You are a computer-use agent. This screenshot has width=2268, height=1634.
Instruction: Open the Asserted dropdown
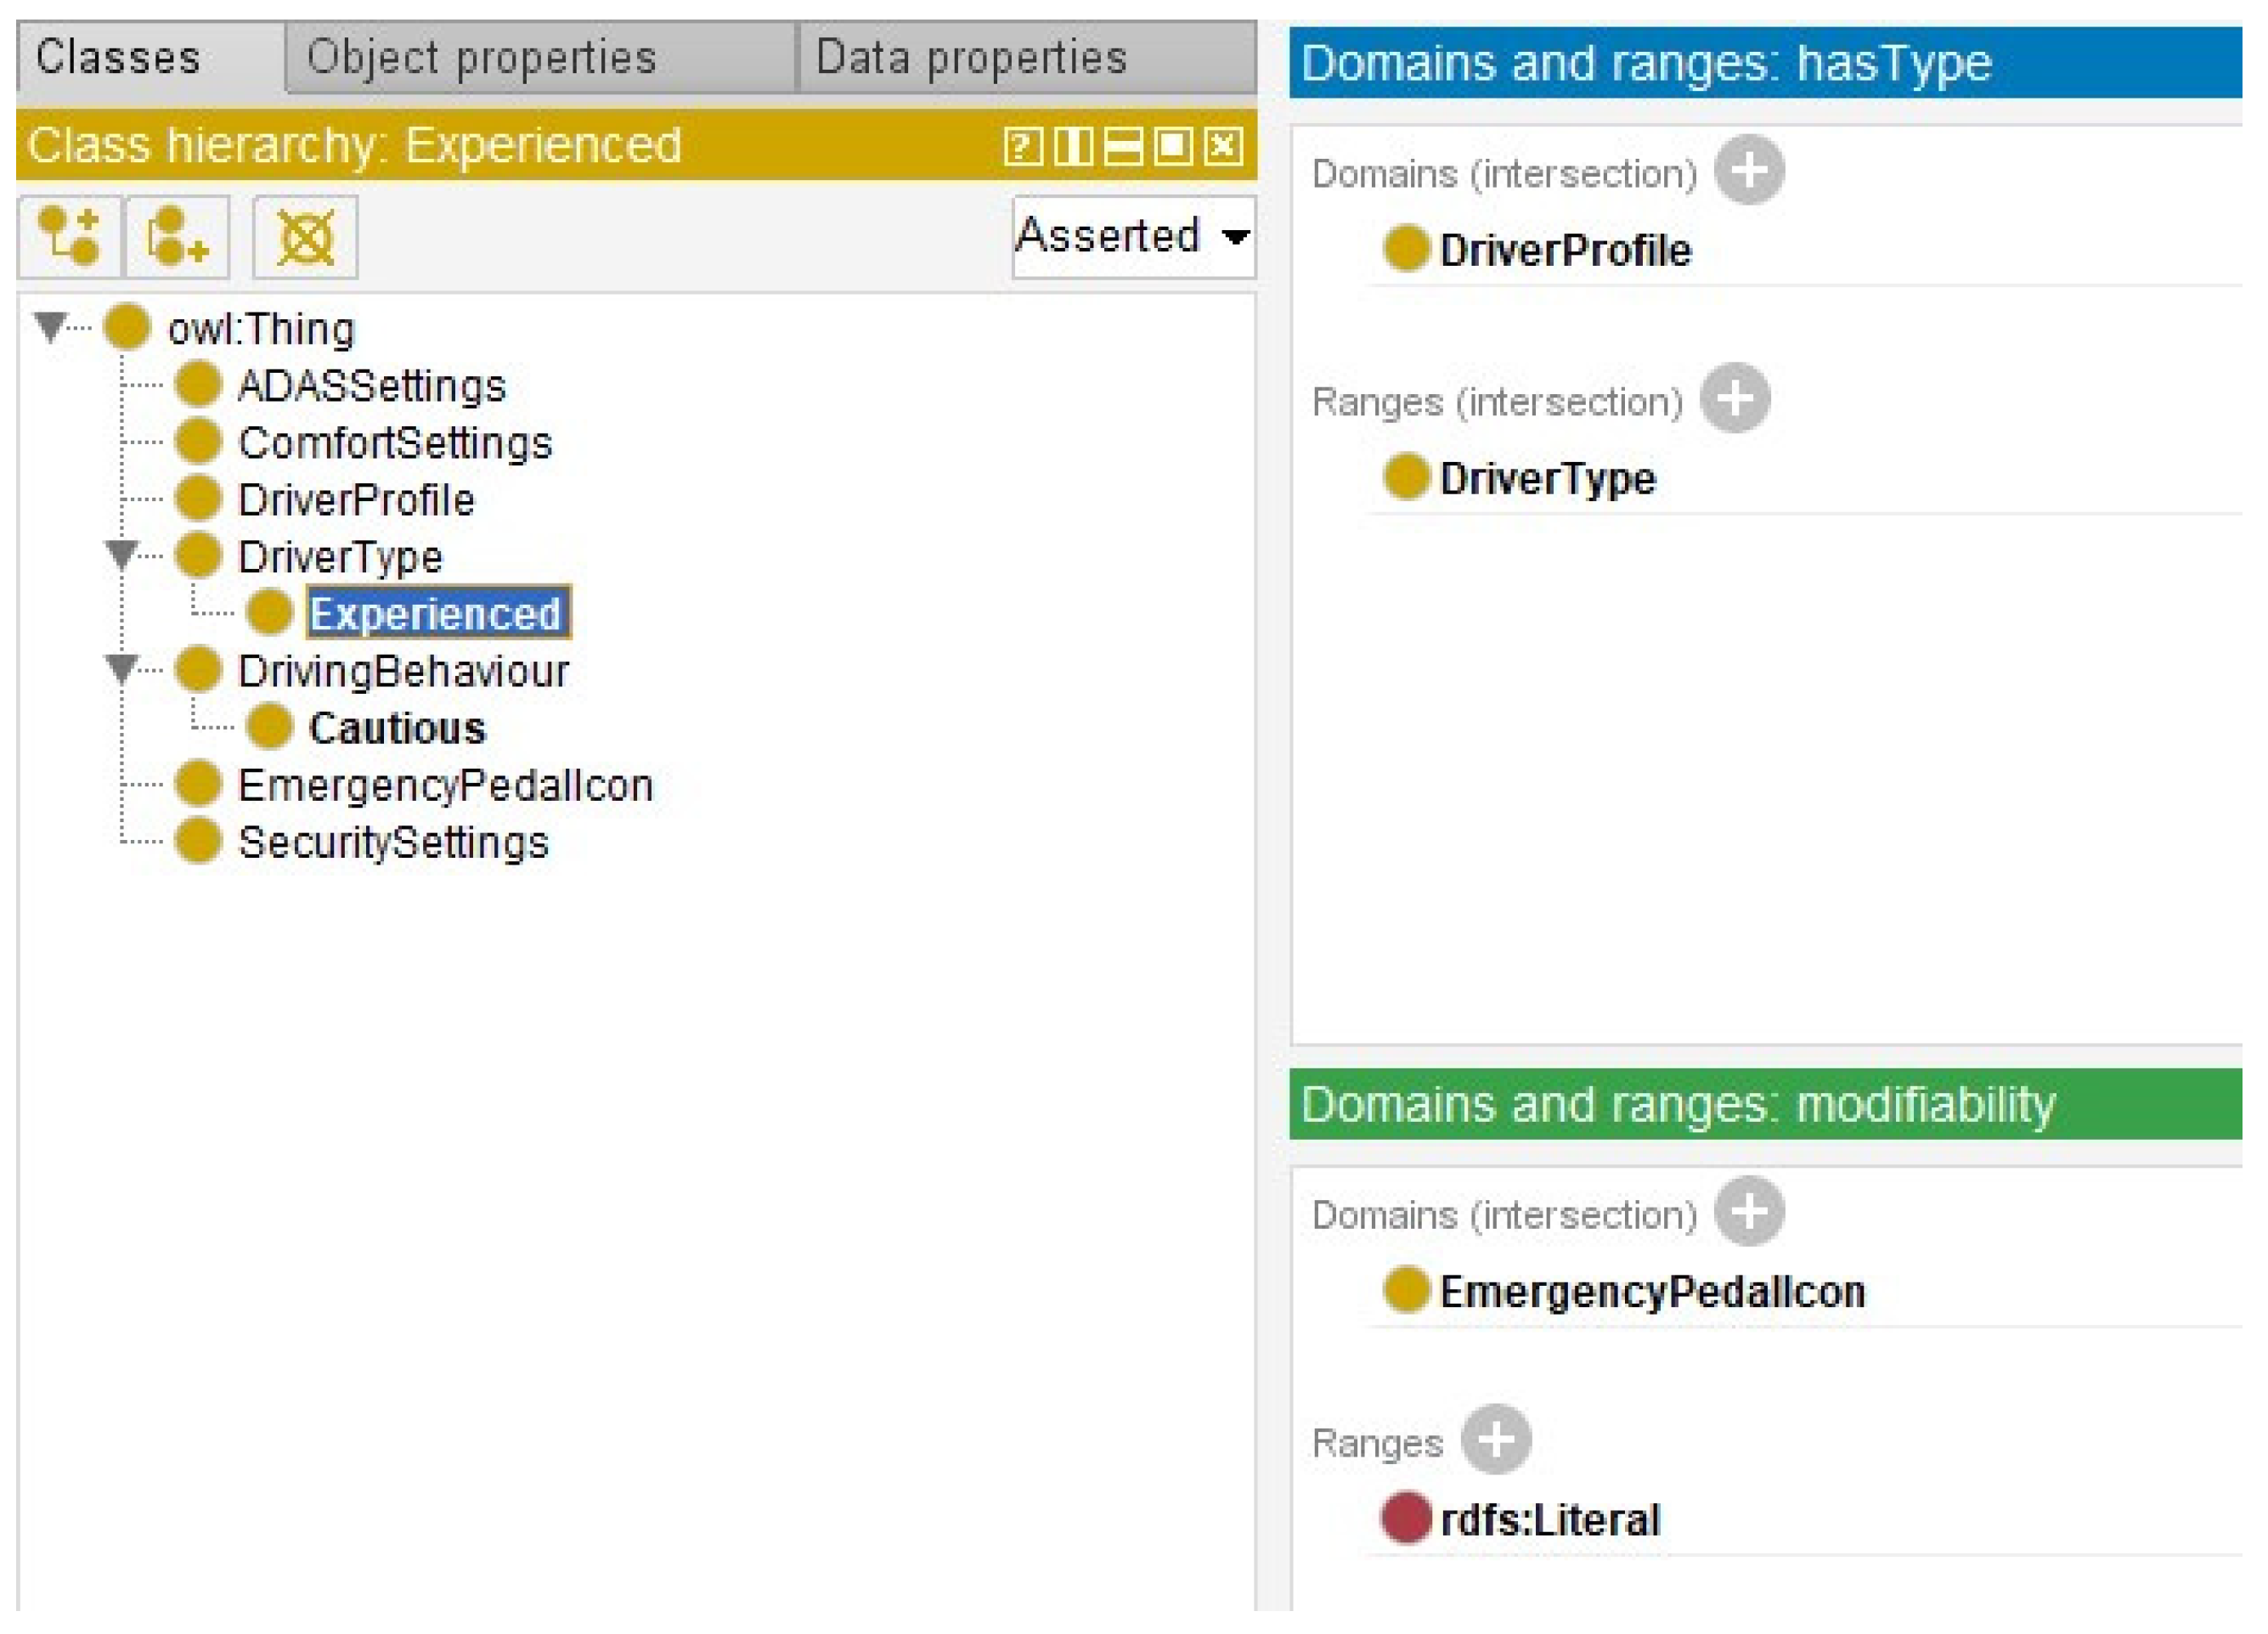[1133, 237]
